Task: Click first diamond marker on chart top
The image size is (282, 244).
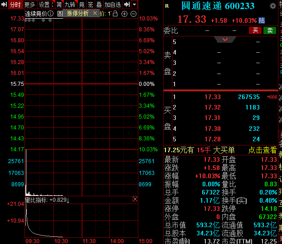Action: pos(26,20)
